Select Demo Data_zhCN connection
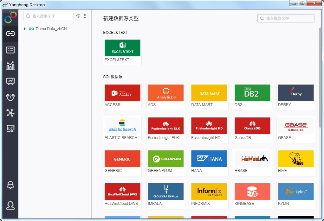 (x=51, y=29)
